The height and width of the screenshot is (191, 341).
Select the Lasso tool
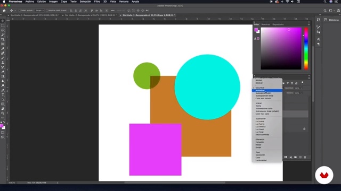click(x=3, y=30)
